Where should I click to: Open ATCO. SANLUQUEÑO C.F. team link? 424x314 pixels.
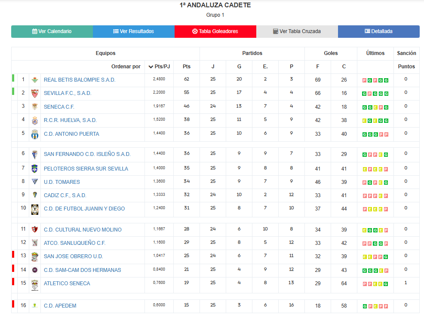[75, 243]
